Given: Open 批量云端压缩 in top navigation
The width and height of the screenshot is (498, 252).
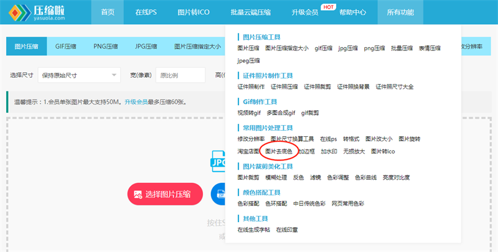Looking at the screenshot, I should coord(251,12).
